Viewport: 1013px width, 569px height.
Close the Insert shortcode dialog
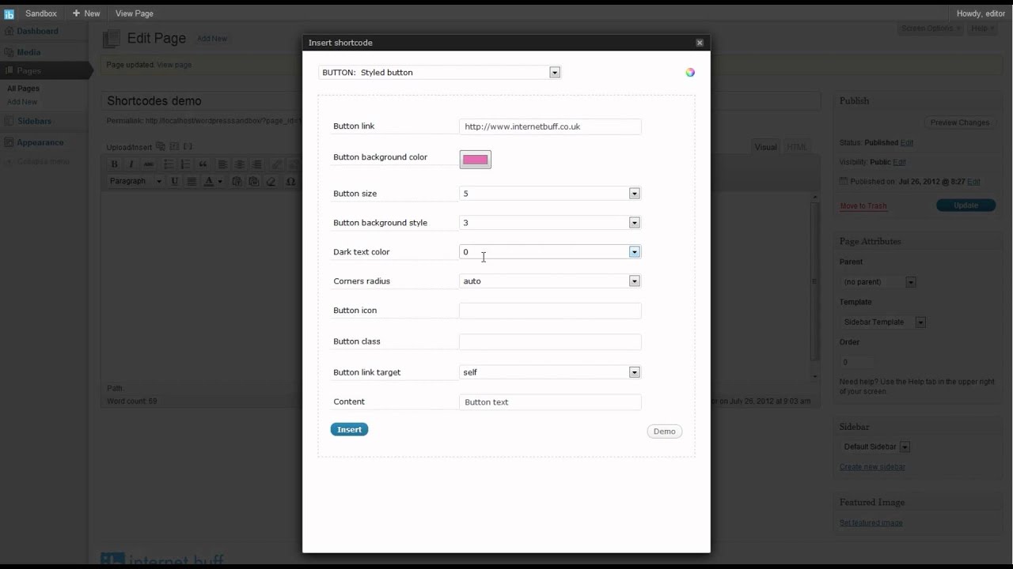point(700,43)
